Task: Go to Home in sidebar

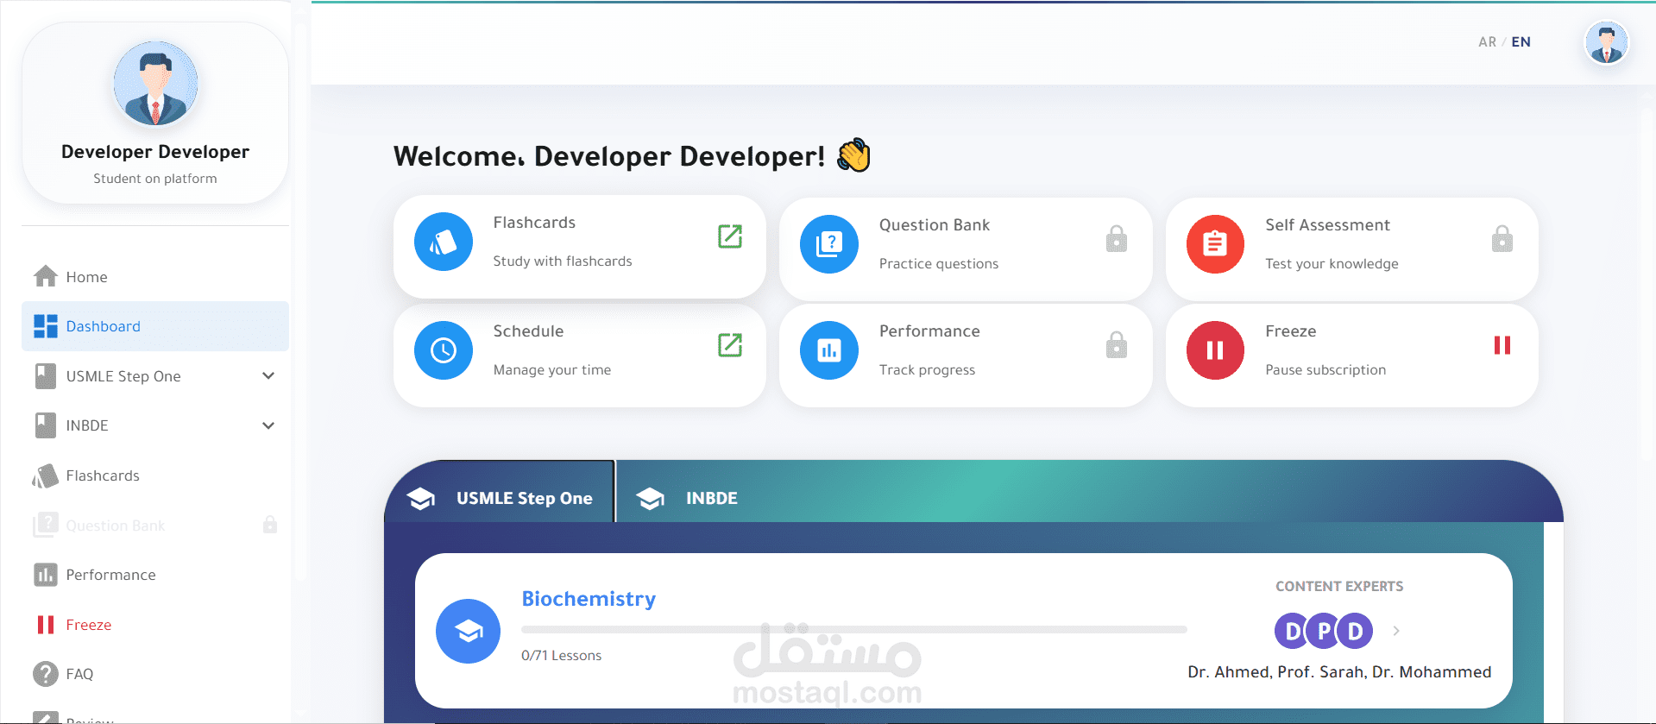Action: pos(155,277)
